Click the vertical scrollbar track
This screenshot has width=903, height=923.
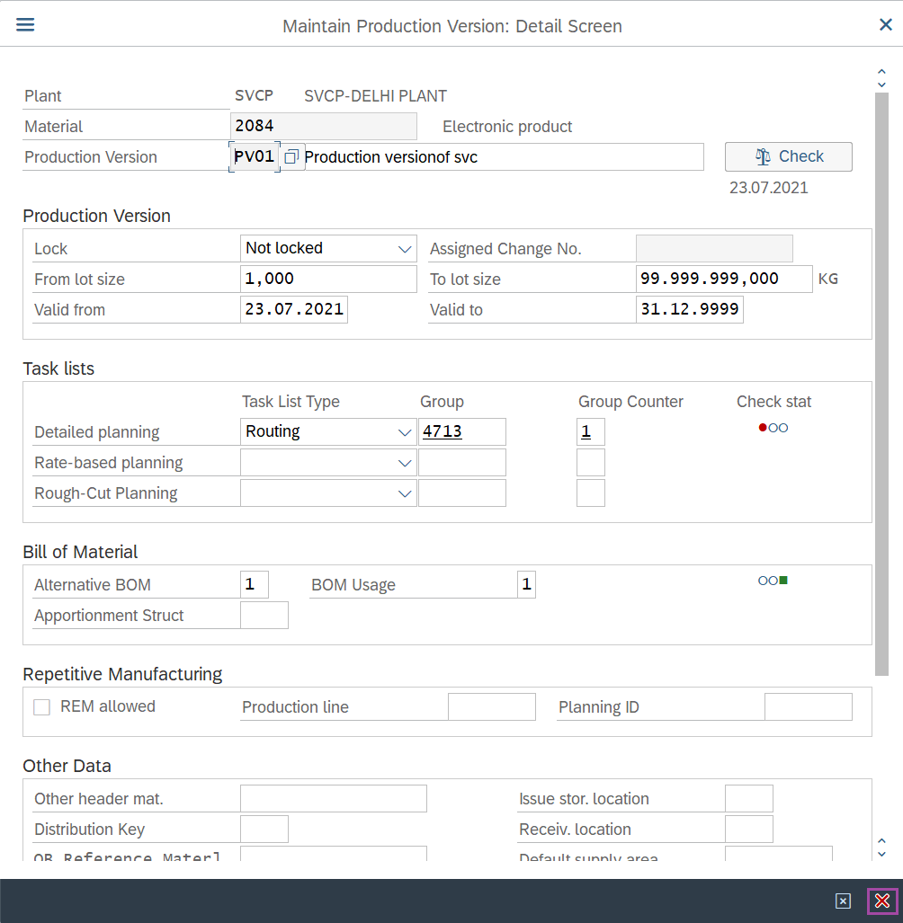881,449
